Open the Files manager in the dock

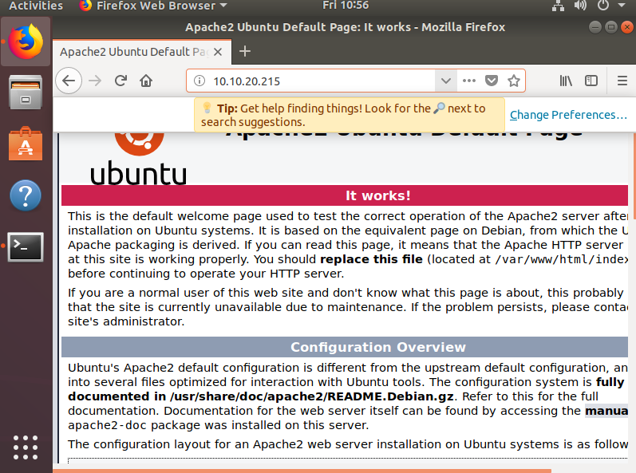tap(26, 93)
